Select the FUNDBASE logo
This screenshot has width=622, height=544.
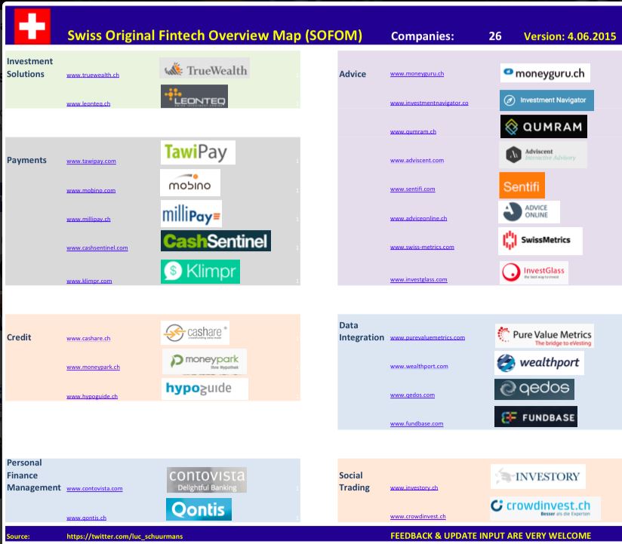[x=536, y=416]
